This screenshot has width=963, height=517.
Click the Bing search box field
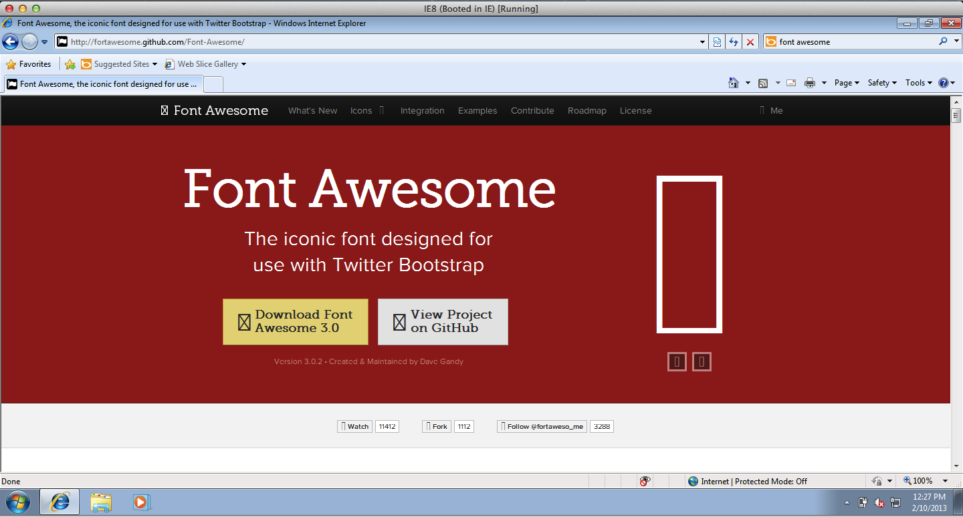(849, 41)
